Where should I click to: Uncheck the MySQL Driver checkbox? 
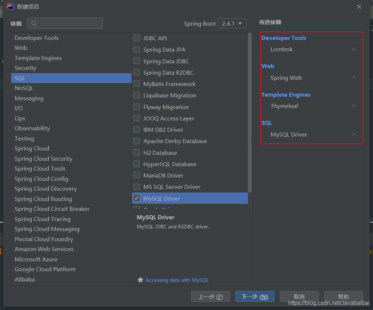tap(136, 198)
